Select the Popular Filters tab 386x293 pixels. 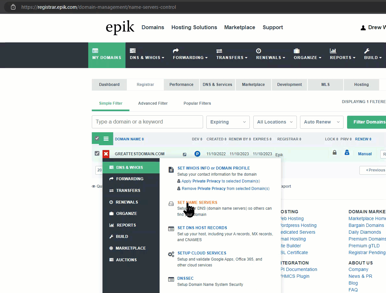tap(197, 103)
